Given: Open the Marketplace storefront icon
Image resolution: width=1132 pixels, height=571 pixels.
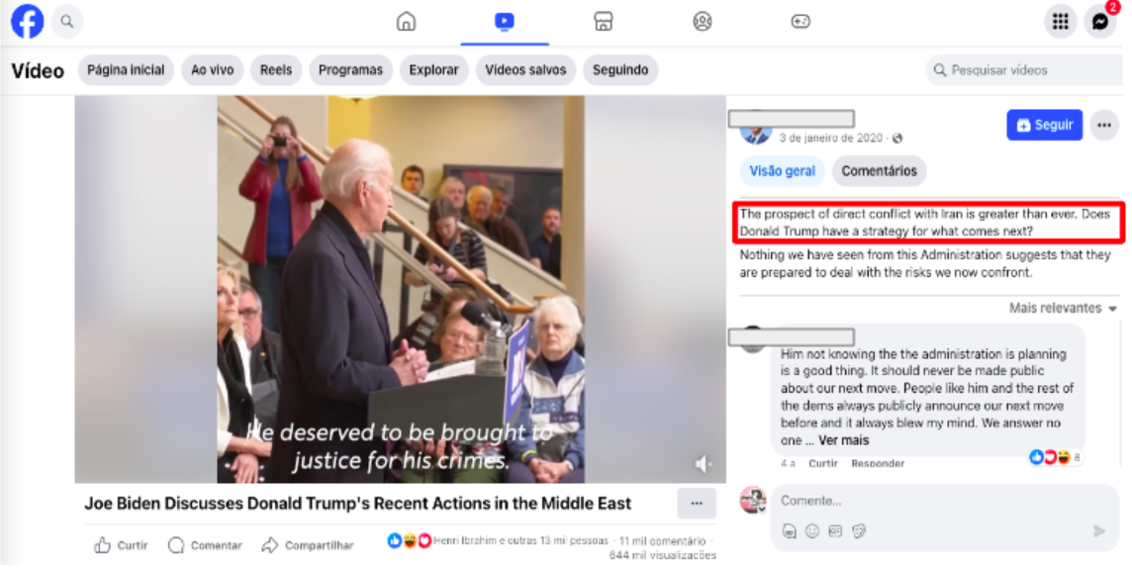Looking at the screenshot, I should [x=604, y=22].
